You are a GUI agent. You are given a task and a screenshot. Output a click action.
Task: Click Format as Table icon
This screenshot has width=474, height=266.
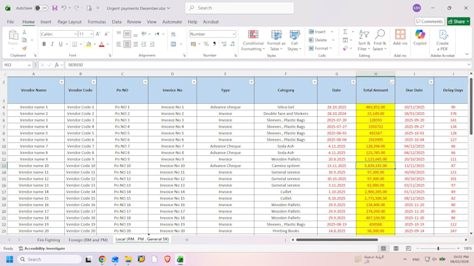tap(276, 35)
